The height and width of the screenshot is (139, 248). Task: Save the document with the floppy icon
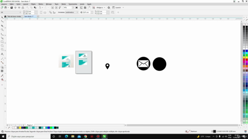12,8
